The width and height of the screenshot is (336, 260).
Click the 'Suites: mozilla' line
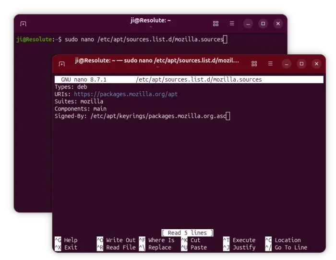(x=79, y=101)
